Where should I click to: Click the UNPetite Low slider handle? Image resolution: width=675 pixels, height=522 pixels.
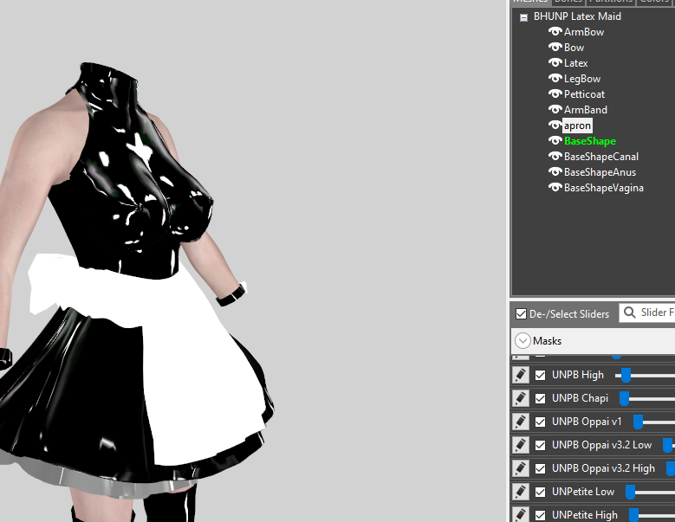tap(630, 492)
